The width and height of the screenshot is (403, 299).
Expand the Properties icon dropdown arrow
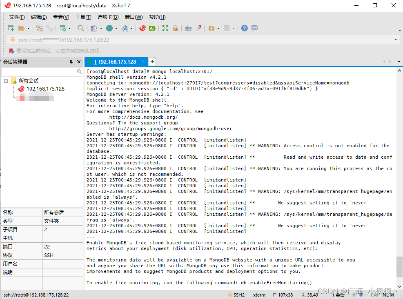69,28
